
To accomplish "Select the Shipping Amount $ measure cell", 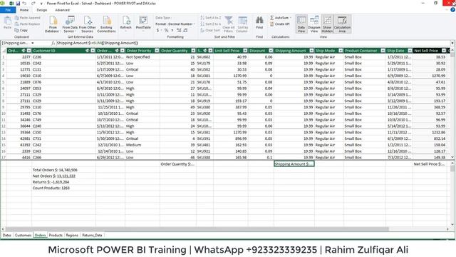I will (294, 164).
